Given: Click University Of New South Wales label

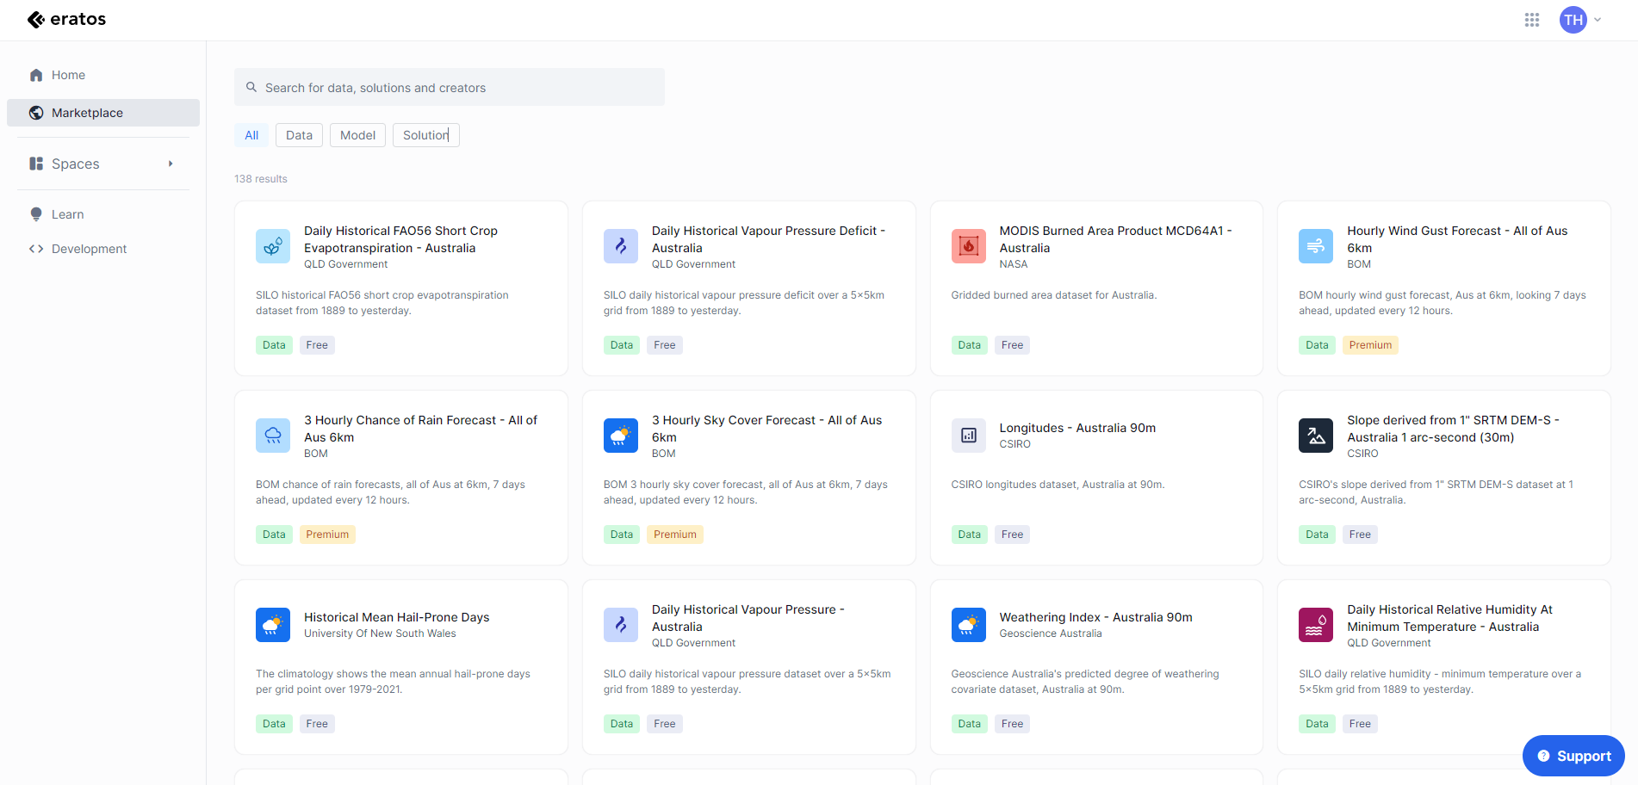Looking at the screenshot, I should click(x=380, y=634).
